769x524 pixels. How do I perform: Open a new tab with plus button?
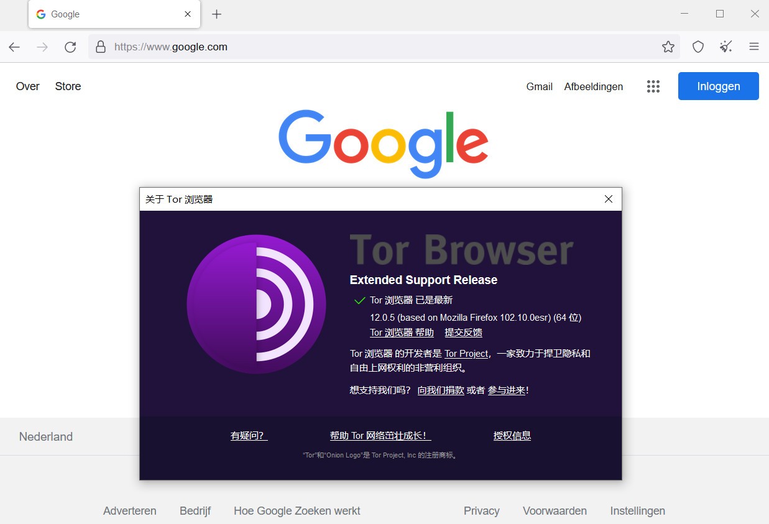pos(216,14)
